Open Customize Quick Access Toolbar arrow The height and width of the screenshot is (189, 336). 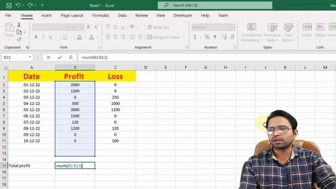pyautogui.click(x=42, y=5)
